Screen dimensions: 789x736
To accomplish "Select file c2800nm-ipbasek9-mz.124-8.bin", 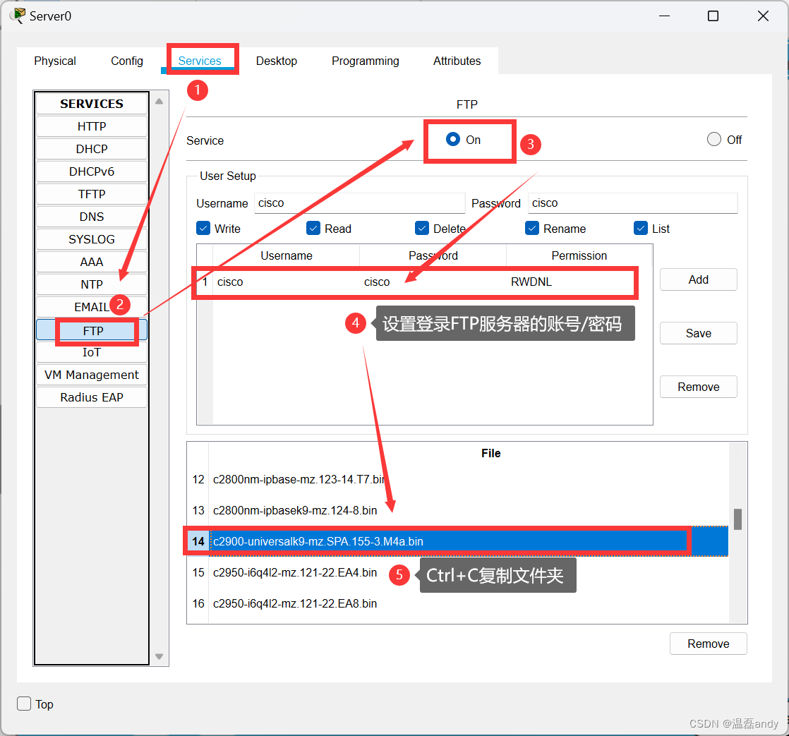I will (468, 511).
